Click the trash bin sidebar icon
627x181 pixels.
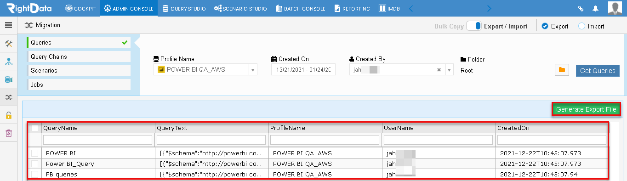8,133
